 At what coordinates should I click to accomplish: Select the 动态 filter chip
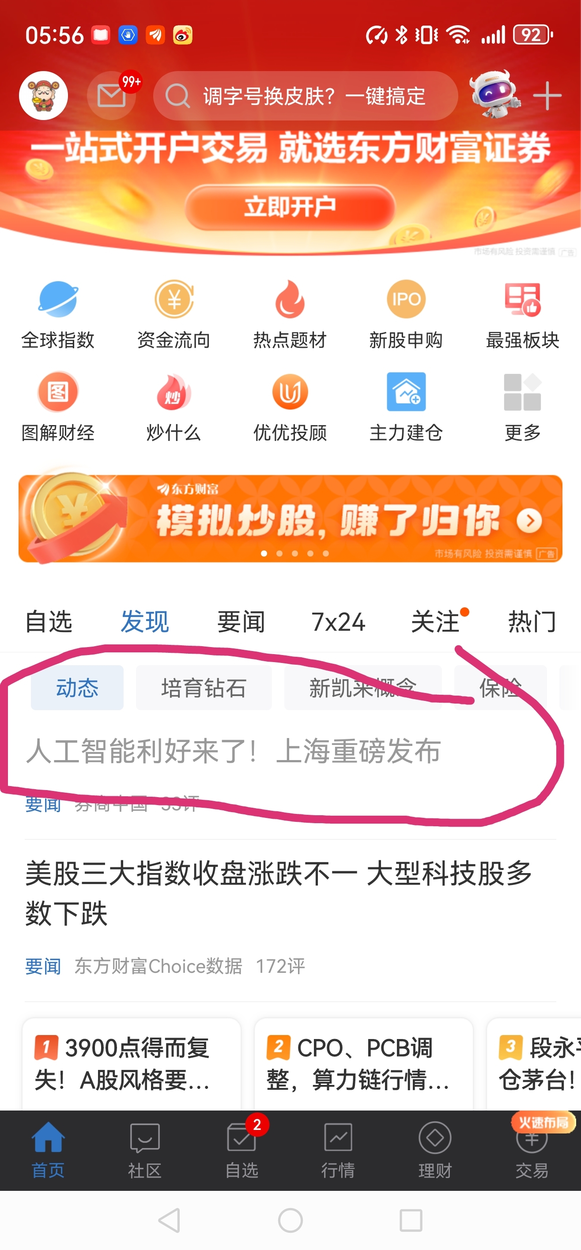77,688
